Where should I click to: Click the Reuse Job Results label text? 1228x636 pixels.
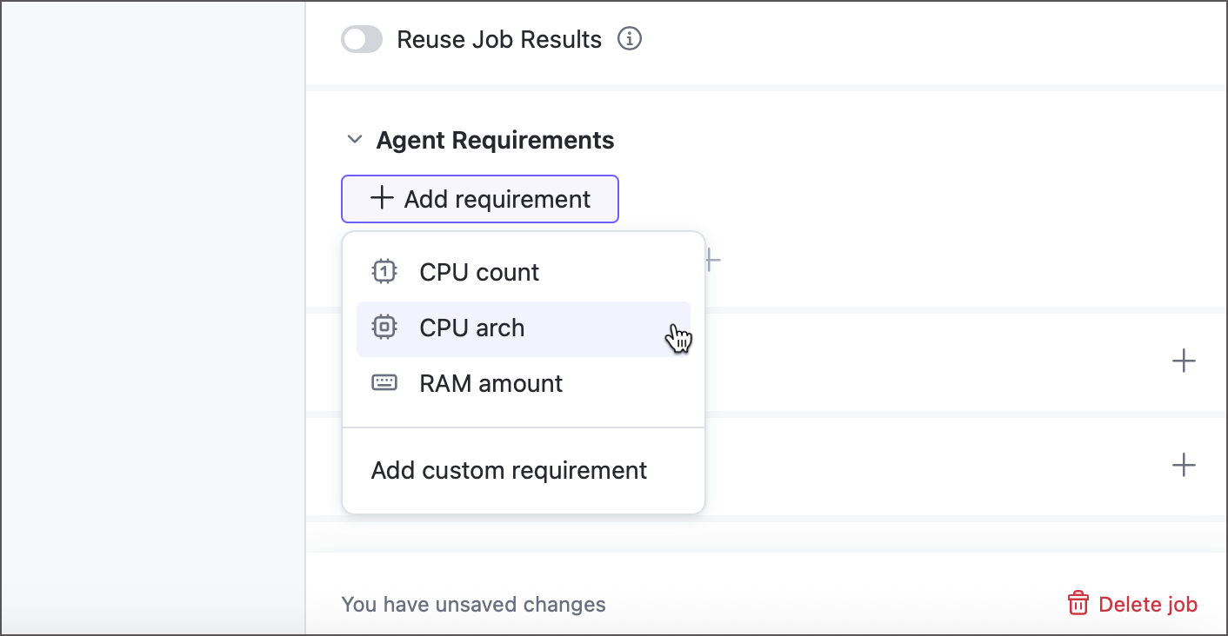(x=499, y=40)
